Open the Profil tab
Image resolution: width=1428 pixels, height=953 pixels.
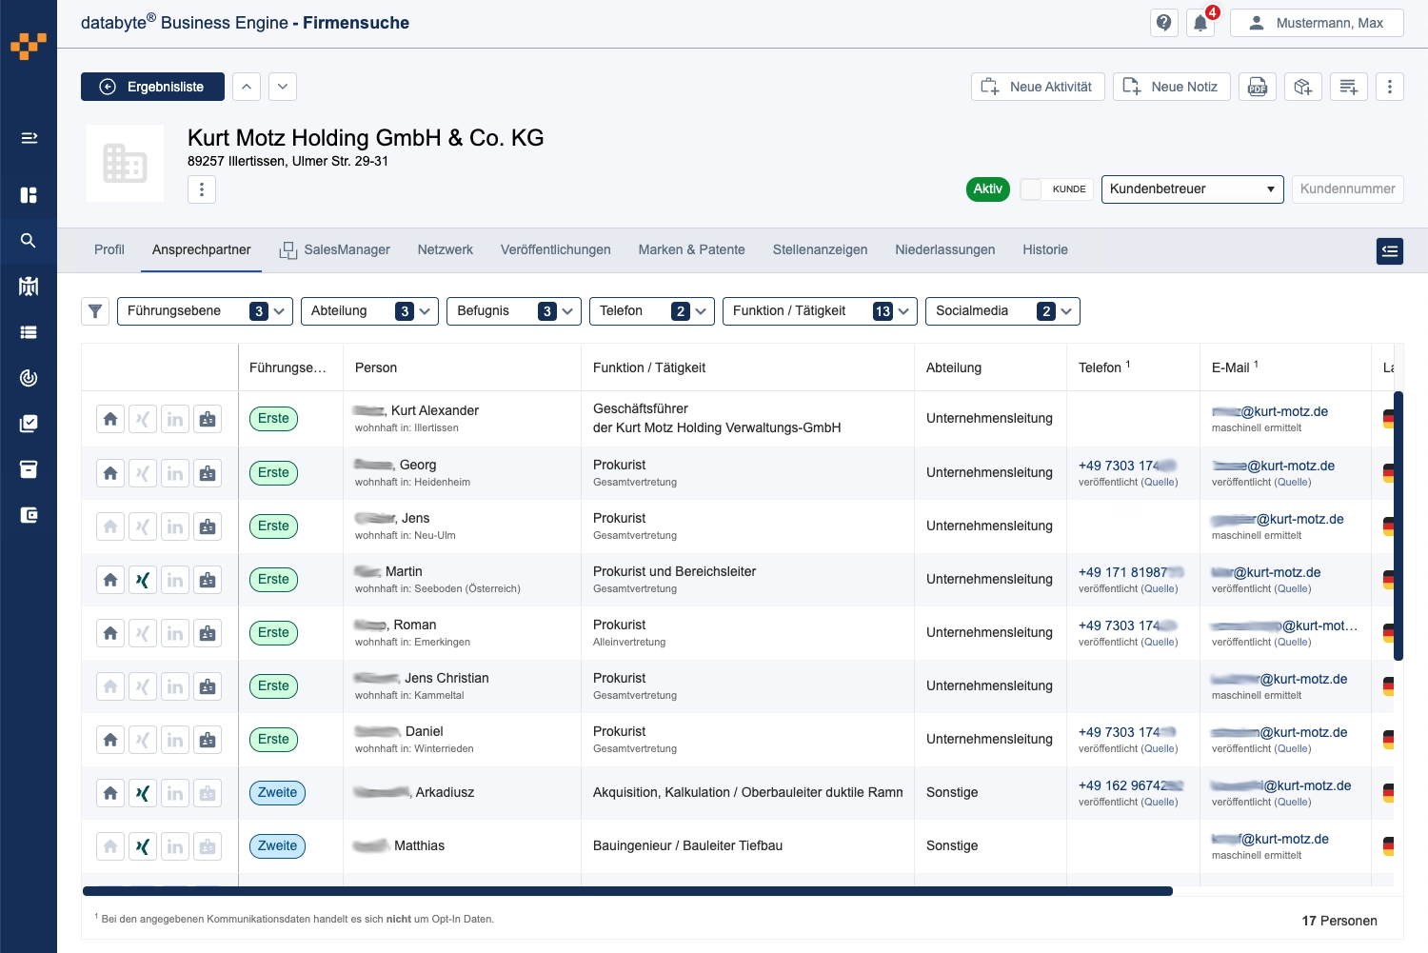109,249
